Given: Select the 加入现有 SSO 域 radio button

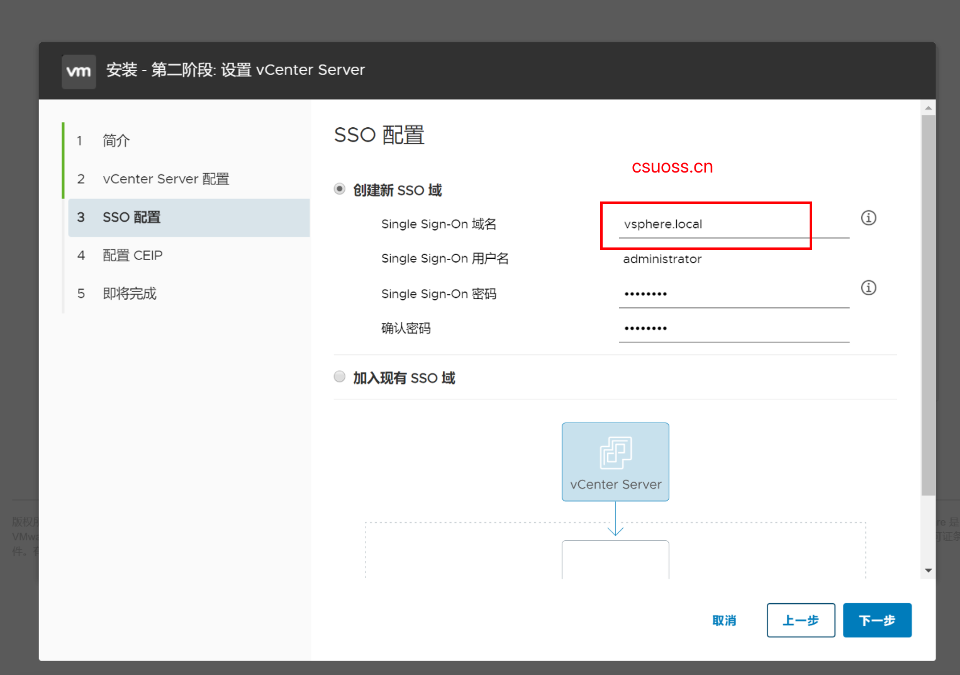Looking at the screenshot, I should click(340, 377).
